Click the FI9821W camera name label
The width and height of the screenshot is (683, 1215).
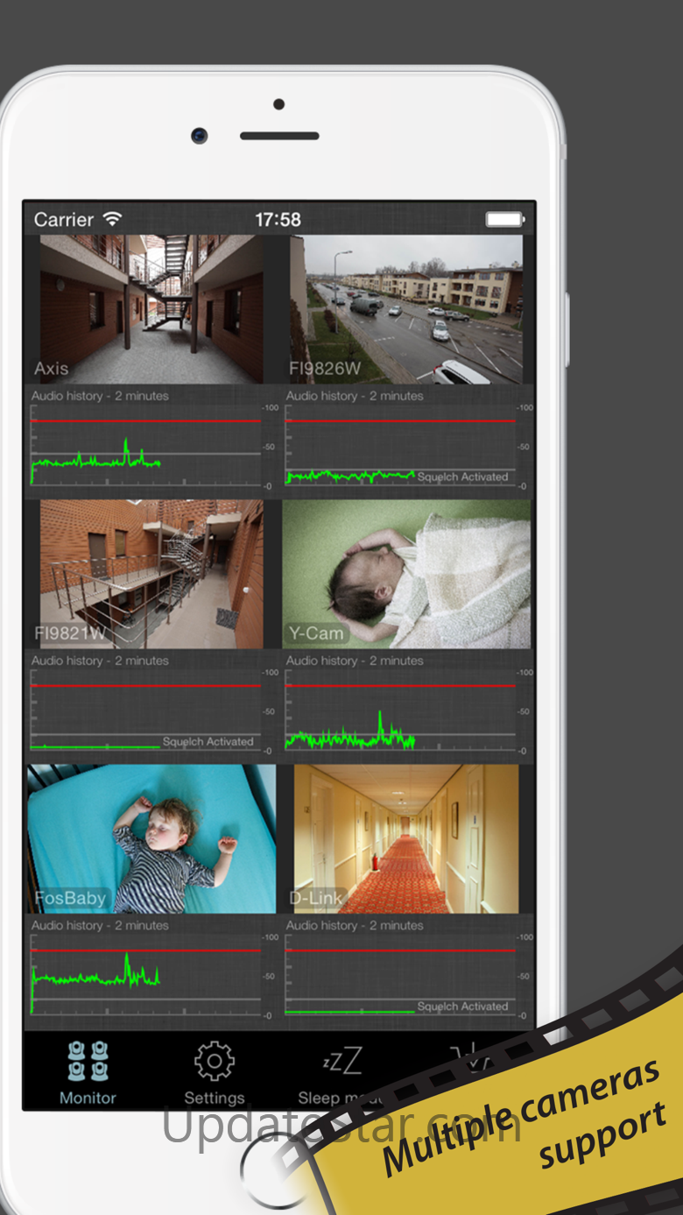pyautogui.click(x=70, y=633)
